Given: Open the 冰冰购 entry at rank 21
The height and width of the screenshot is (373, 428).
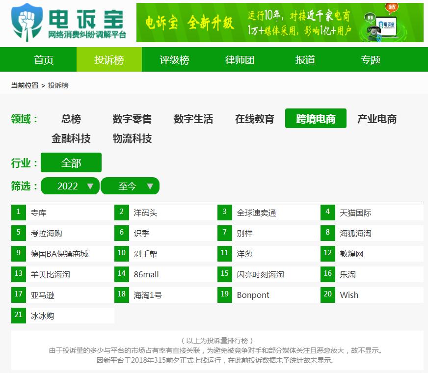Looking at the screenshot, I should point(43,316).
